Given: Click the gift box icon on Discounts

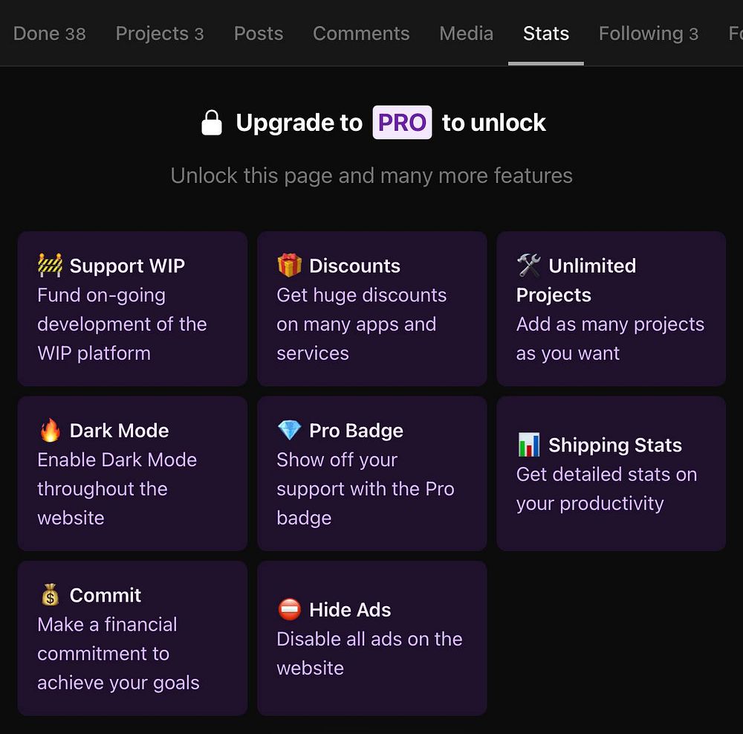Looking at the screenshot, I should [x=289, y=265].
